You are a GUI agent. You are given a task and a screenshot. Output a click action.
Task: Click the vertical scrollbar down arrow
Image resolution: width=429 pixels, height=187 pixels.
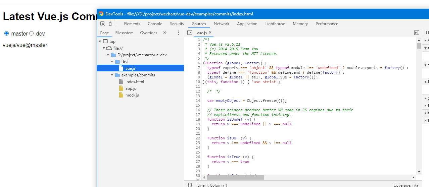tap(419, 172)
